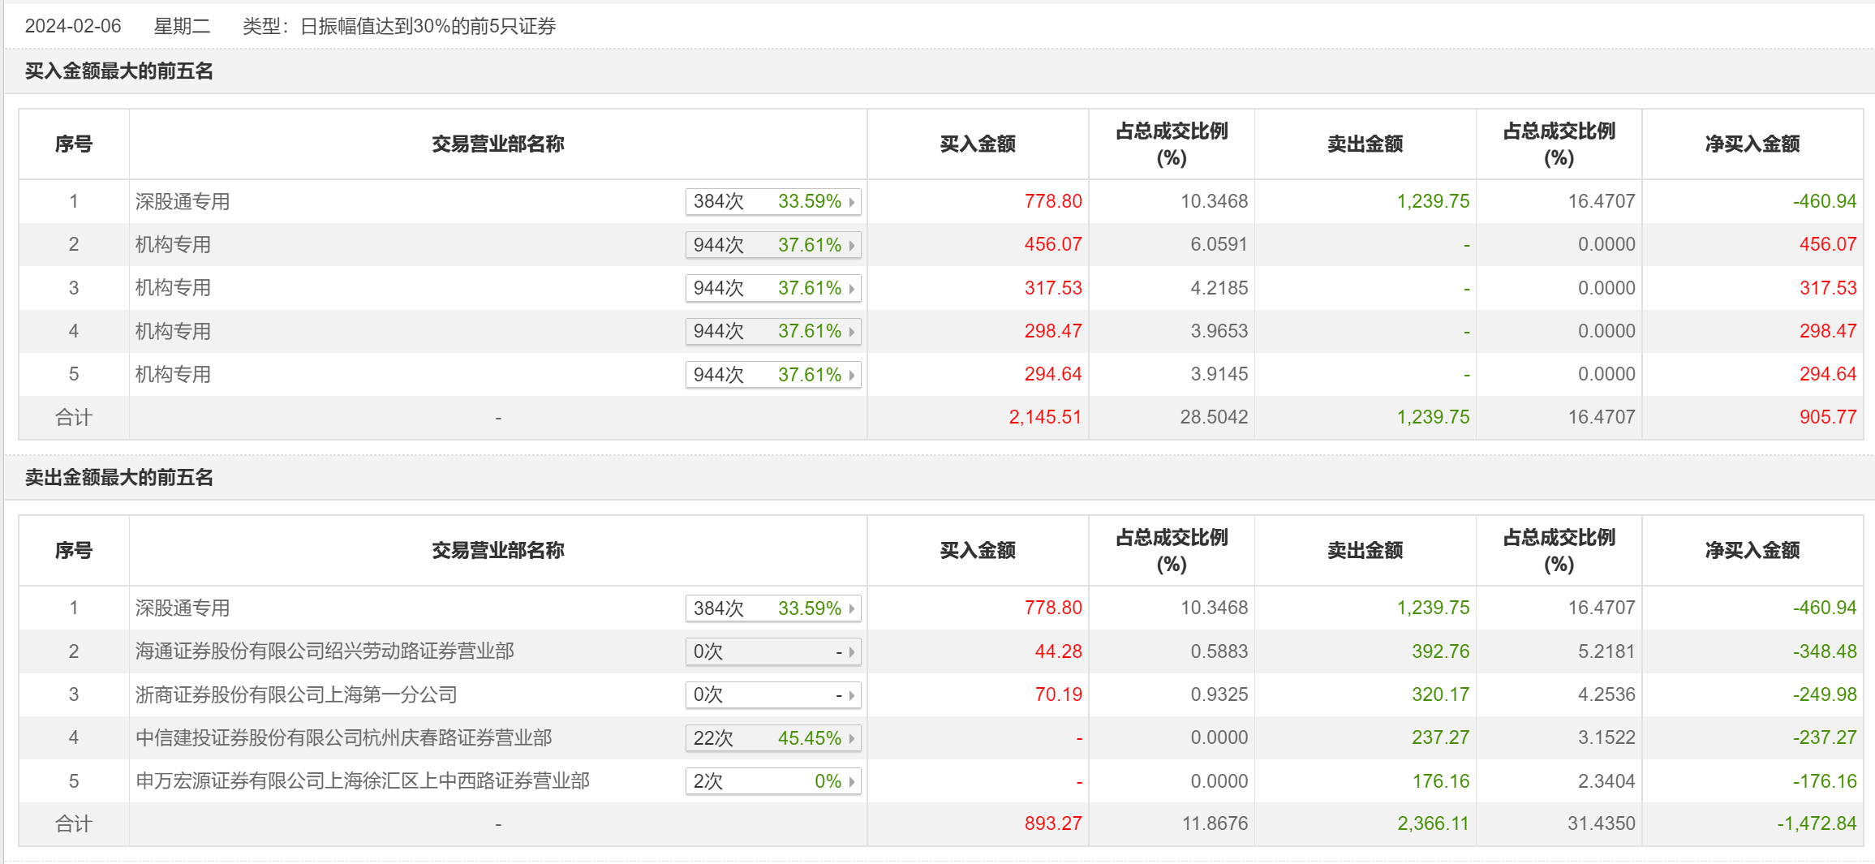The width and height of the screenshot is (1875, 864).
Task: Click the 卖出金额最大的前五名 section title
Action: (119, 478)
